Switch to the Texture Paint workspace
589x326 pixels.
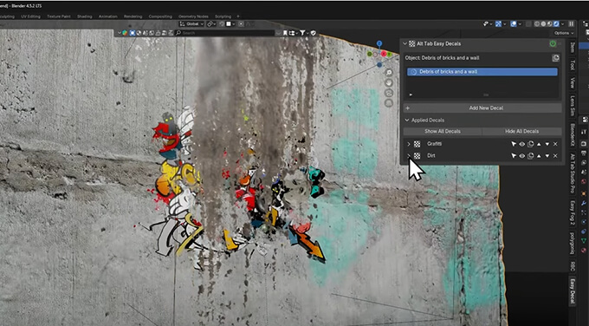click(x=59, y=16)
